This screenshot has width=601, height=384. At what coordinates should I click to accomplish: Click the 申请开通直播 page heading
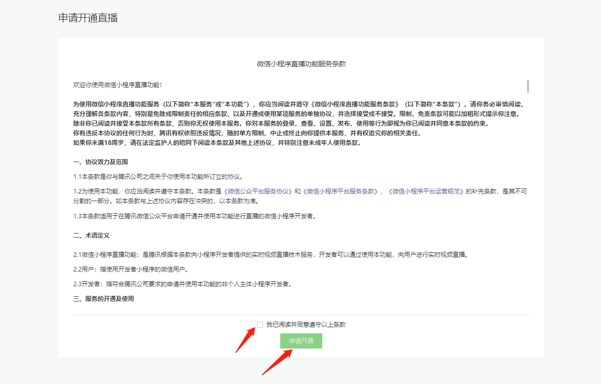88,18
